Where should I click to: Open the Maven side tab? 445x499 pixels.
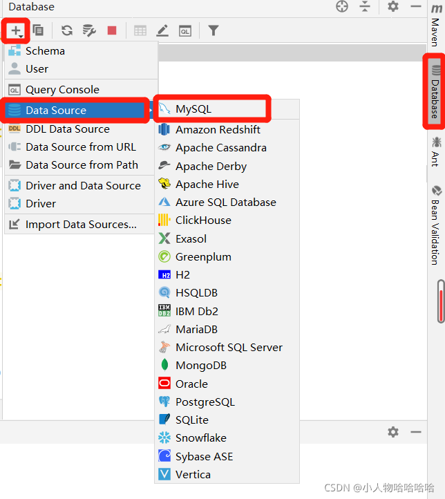[x=436, y=26]
